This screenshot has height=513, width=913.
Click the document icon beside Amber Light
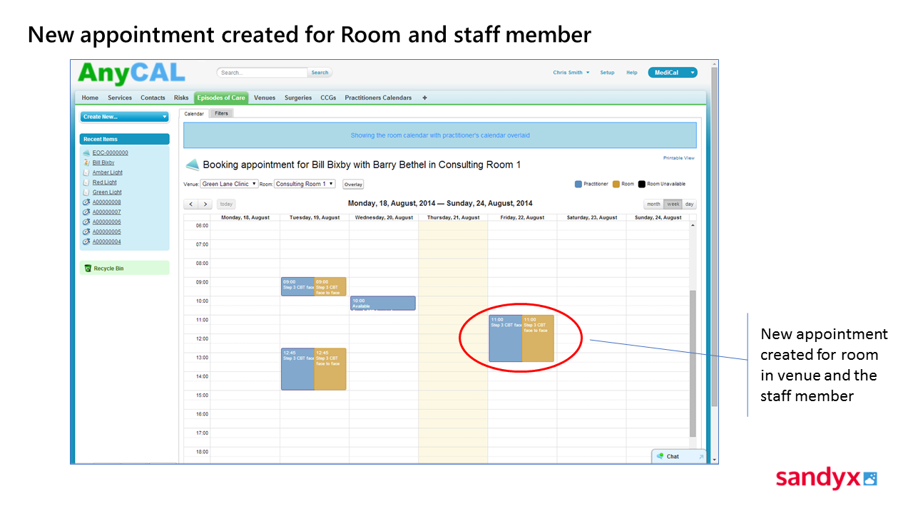point(86,172)
